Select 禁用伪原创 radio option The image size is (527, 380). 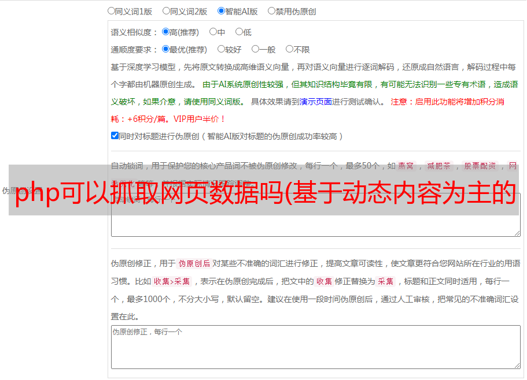tap(271, 11)
